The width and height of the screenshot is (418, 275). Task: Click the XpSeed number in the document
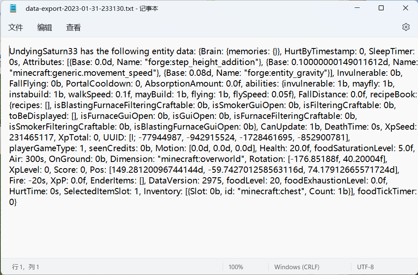click(29, 137)
